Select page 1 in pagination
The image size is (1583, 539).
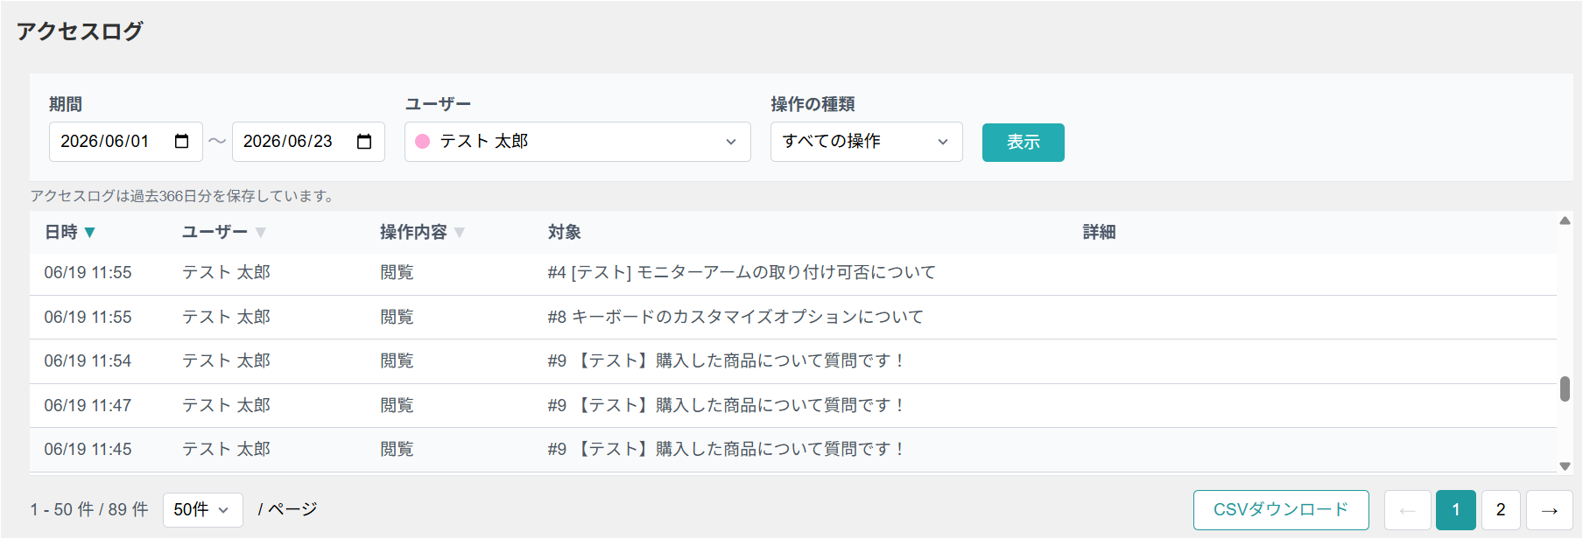tap(1456, 510)
